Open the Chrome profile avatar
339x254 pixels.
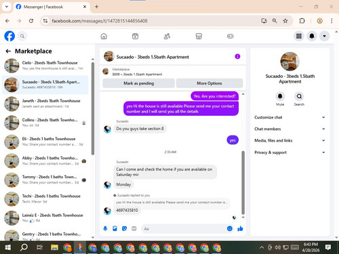(x=319, y=21)
